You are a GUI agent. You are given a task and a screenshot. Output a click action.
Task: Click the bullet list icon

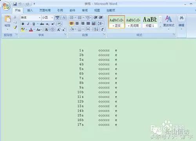click(x=72, y=18)
